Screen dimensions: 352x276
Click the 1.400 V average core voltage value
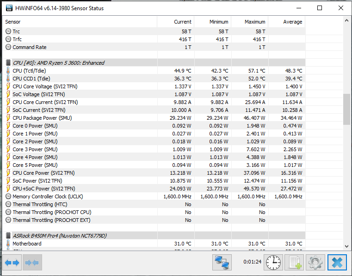pos(294,86)
